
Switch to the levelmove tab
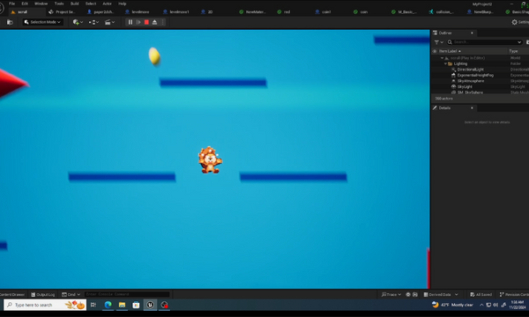click(x=138, y=11)
